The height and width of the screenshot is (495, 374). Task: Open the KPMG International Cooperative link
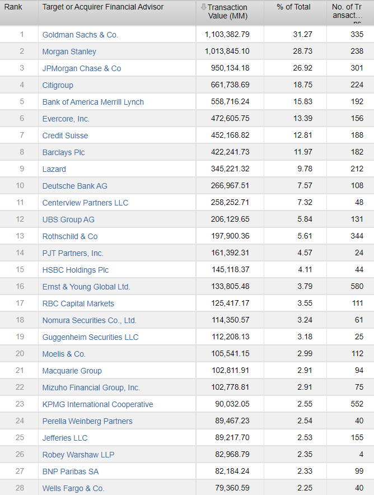[x=97, y=404]
